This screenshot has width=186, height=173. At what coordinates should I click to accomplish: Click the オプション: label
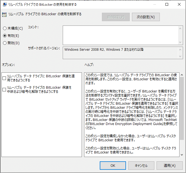tap(8, 65)
